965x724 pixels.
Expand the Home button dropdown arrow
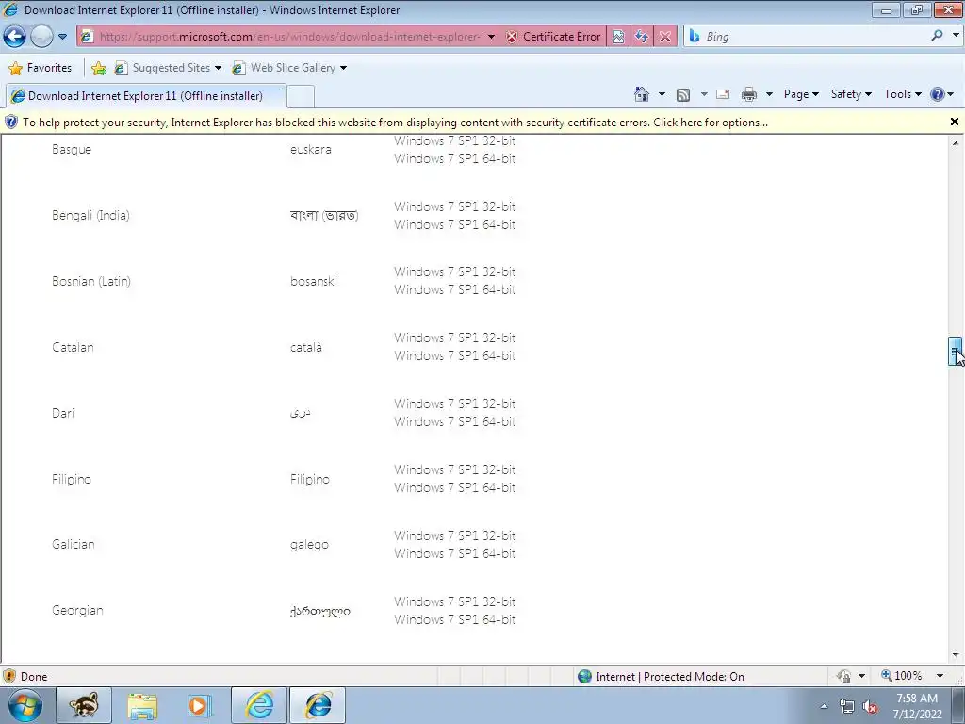pos(662,94)
